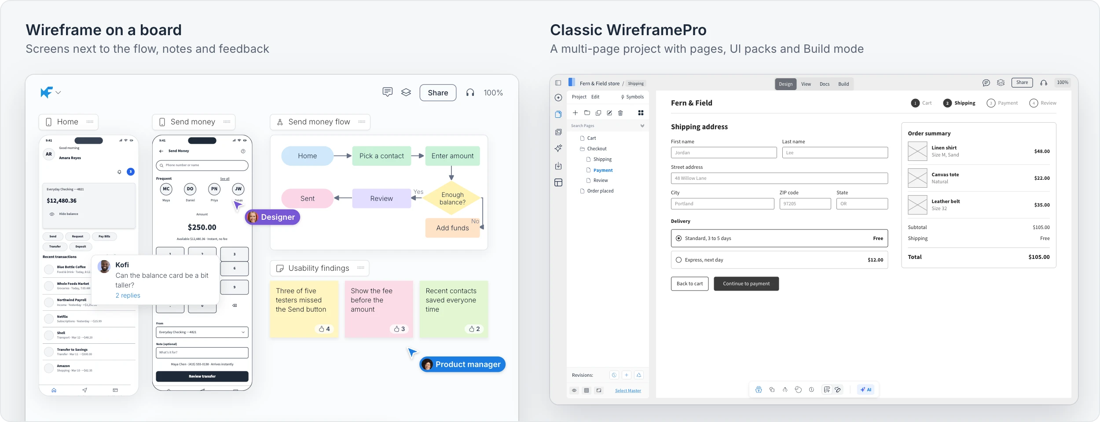Click the import download sidebar icon

pos(558,166)
